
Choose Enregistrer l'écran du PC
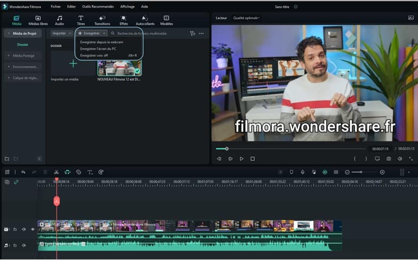tap(98, 49)
